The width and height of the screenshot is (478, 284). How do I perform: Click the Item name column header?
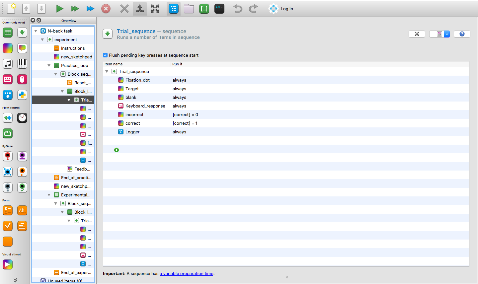pyautogui.click(x=137, y=64)
